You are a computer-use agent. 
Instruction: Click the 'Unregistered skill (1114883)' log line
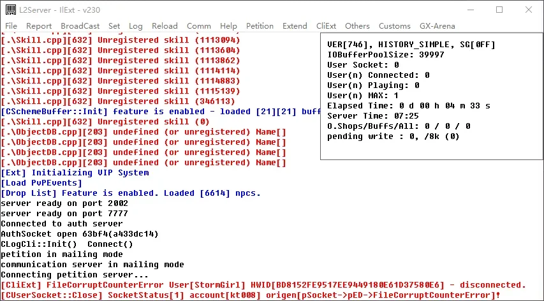click(121, 81)
